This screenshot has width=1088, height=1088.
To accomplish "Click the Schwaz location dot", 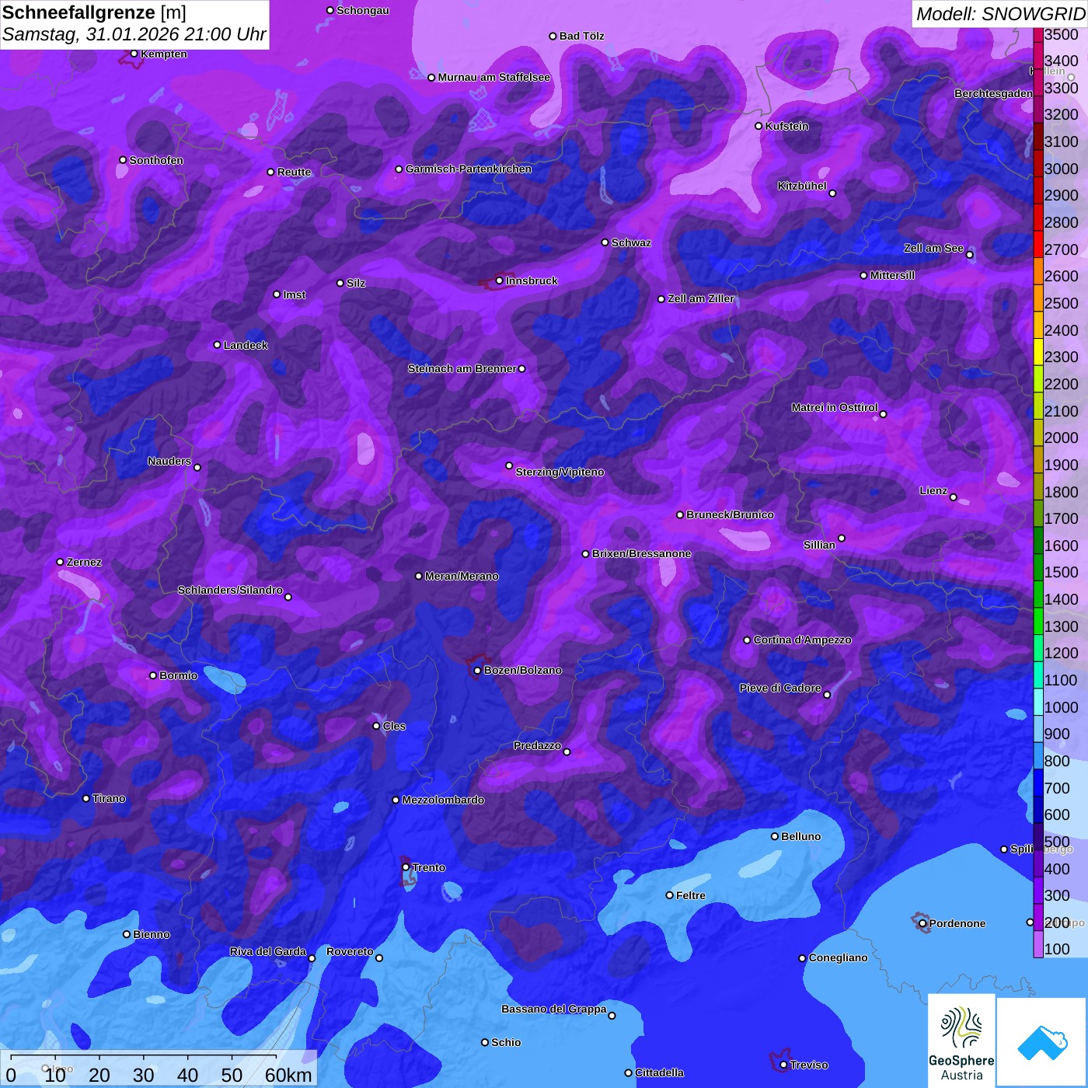I will 605,242.
